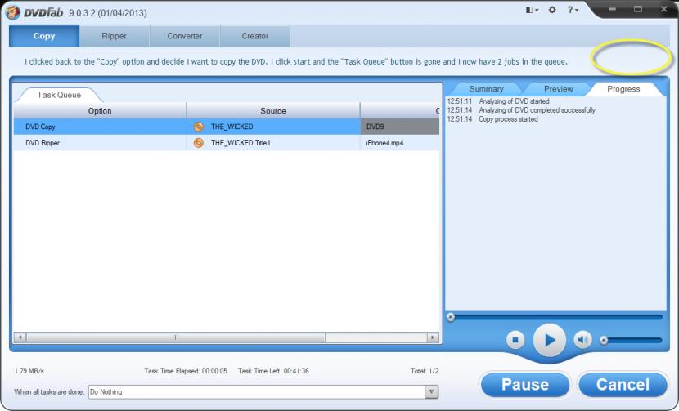Click the Task Time Left readout

[273, 371]
